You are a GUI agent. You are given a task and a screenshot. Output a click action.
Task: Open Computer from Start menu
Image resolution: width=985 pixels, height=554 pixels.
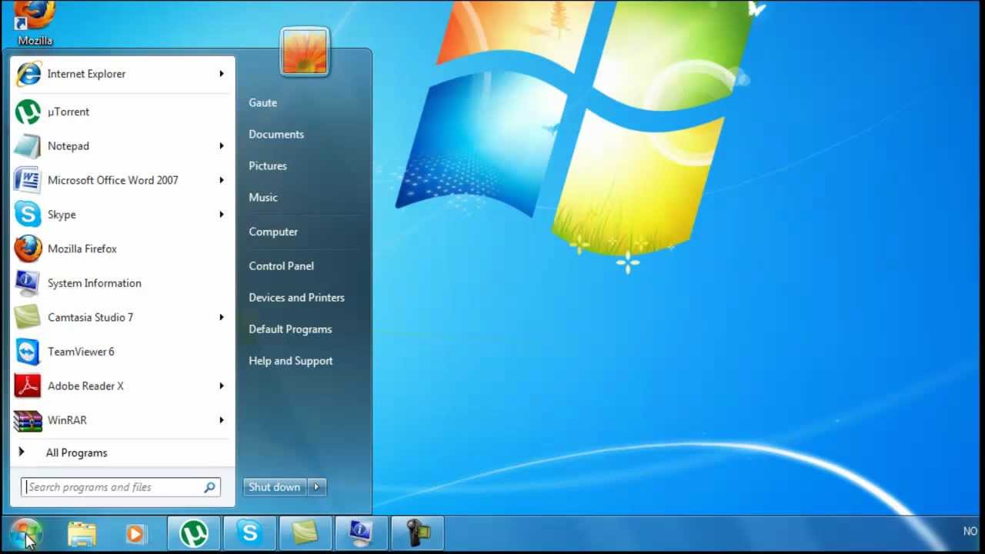click(x=273, y=232)
